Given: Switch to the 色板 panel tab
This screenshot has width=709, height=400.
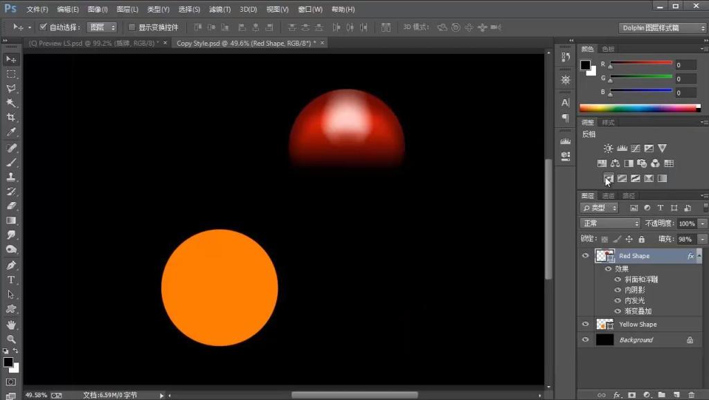Looking at the screenshot, I should 608,49.
